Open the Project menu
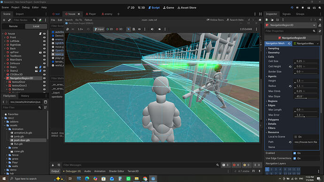 (x=15, y=8)
